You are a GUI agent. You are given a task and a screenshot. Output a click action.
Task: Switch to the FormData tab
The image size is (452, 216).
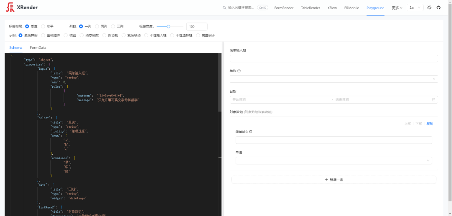(x=38, y=48)
